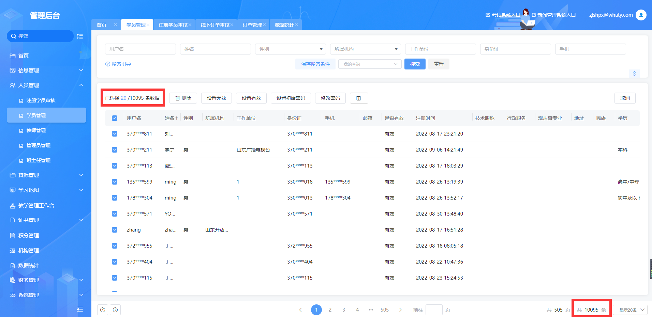Go to the previous page arrow

click(300, 310)
